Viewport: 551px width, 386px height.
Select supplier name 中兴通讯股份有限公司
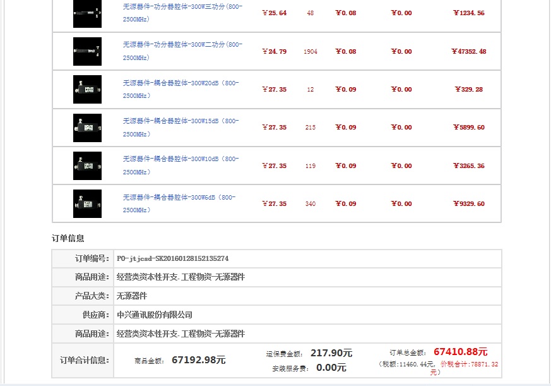coord(155,315)
